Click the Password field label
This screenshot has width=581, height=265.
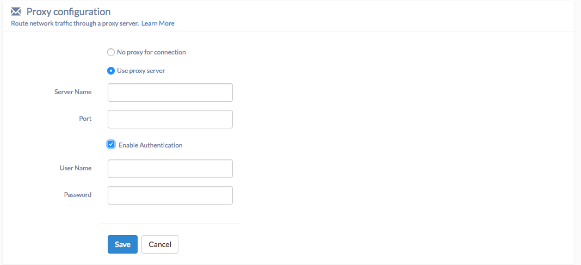tap(78, 195)
